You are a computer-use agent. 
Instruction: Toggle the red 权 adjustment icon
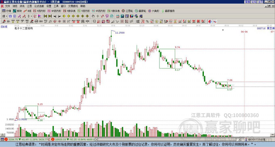coord(35,16)
